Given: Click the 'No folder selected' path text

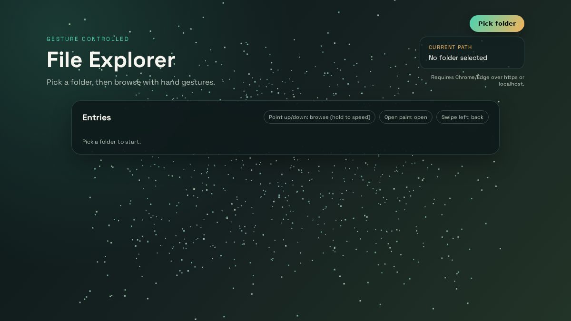Looking at the screenshot, I should pos(458,58).
